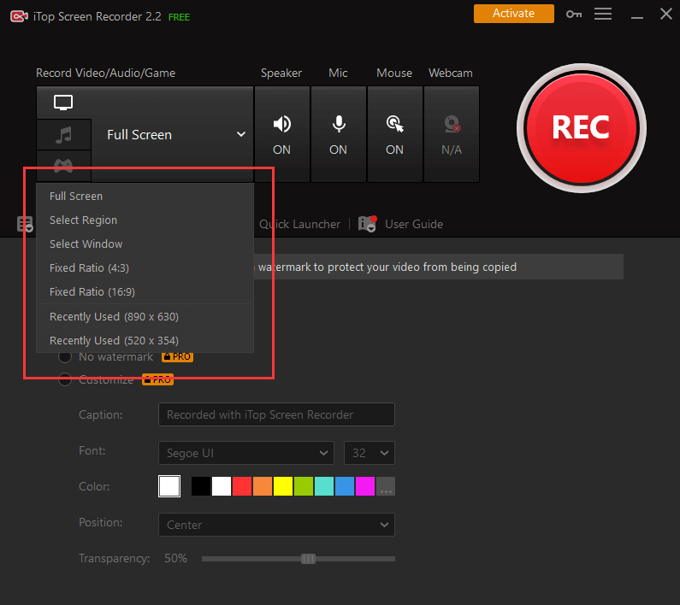Click the watermark Caption text field
The height and width of the screenshot is (605, 680).
[275, 415]
